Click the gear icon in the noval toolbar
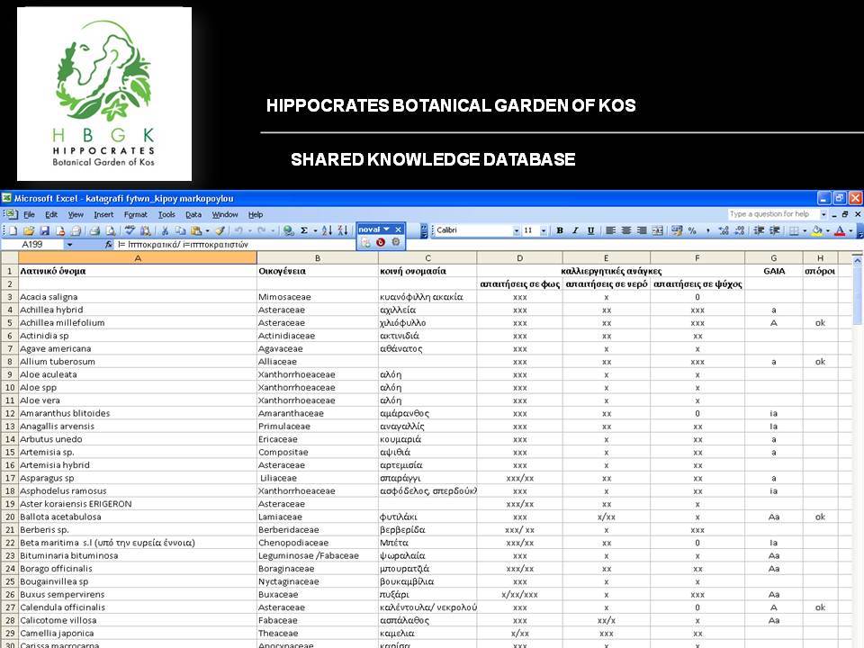The height and width of the screenshot is (648, 864). click(x=396, y=242)
